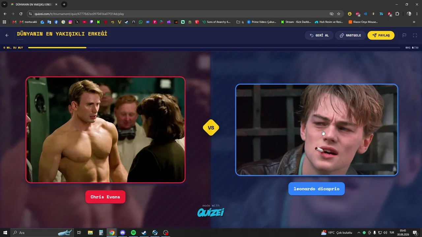Open the site information icon in address bar
Screen dimensions: 422x237
point(30,14)
